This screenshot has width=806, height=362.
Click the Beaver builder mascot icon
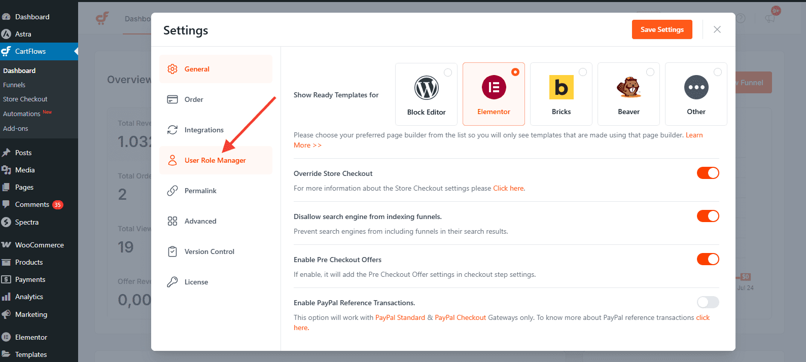[629, 87]
